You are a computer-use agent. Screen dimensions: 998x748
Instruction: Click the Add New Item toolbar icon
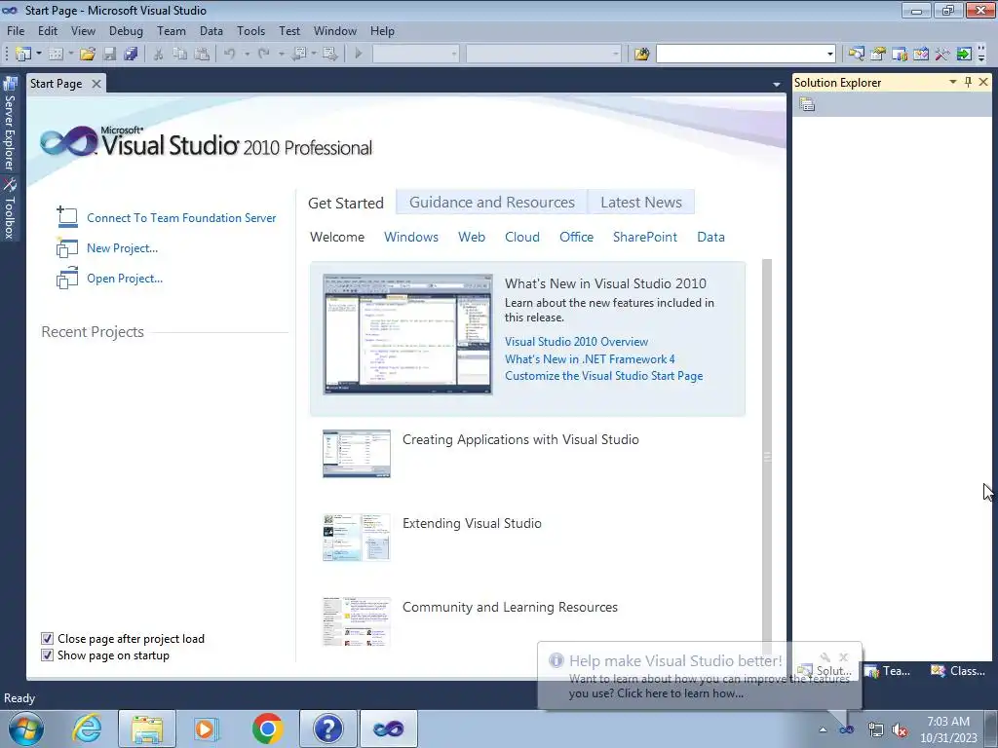pyautogui.click(x=56, y=55)
